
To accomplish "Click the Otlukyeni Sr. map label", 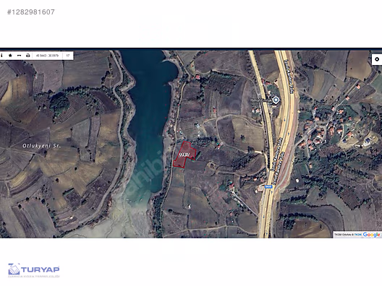I will [41, 146].
